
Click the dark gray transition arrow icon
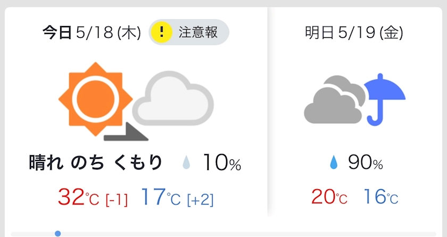(126, 133)
